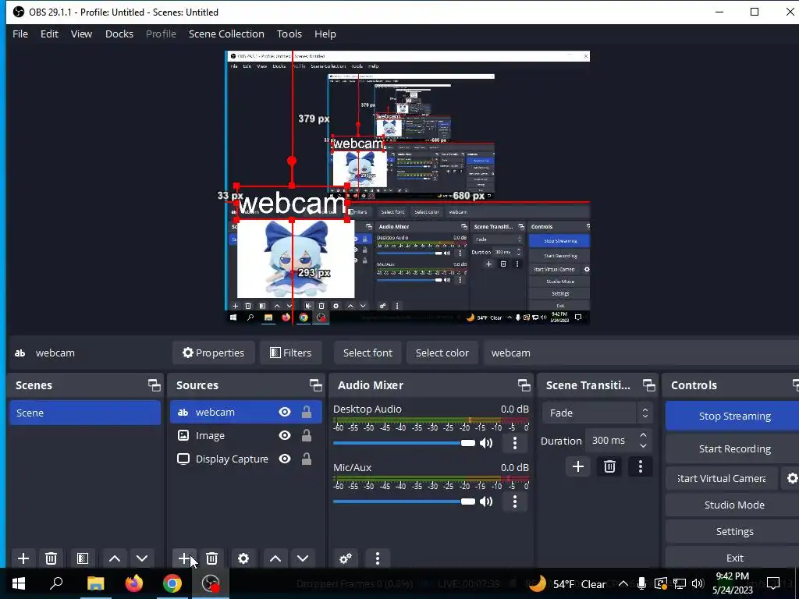Undock the Audio Mixer panel
This screenshot has width=799, height=599.
tap(524, 385)
